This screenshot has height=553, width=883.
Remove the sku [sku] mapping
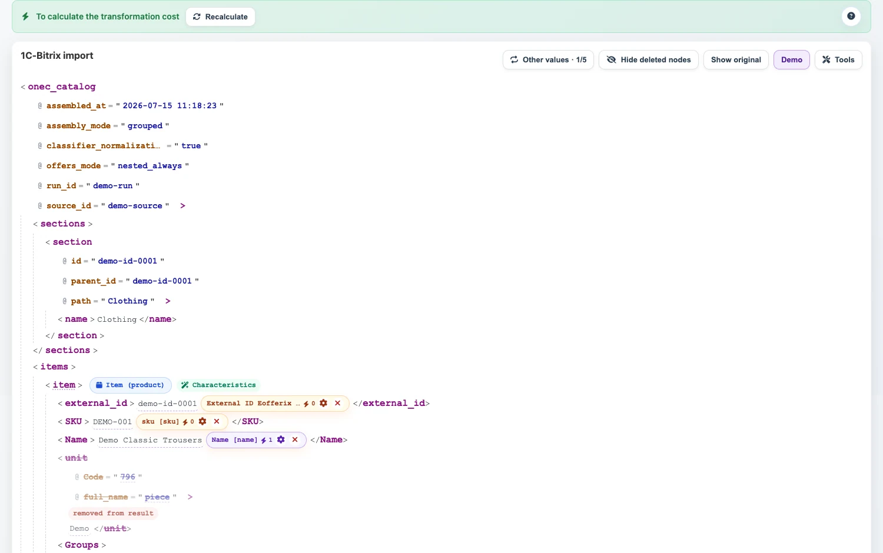[217, 421]
